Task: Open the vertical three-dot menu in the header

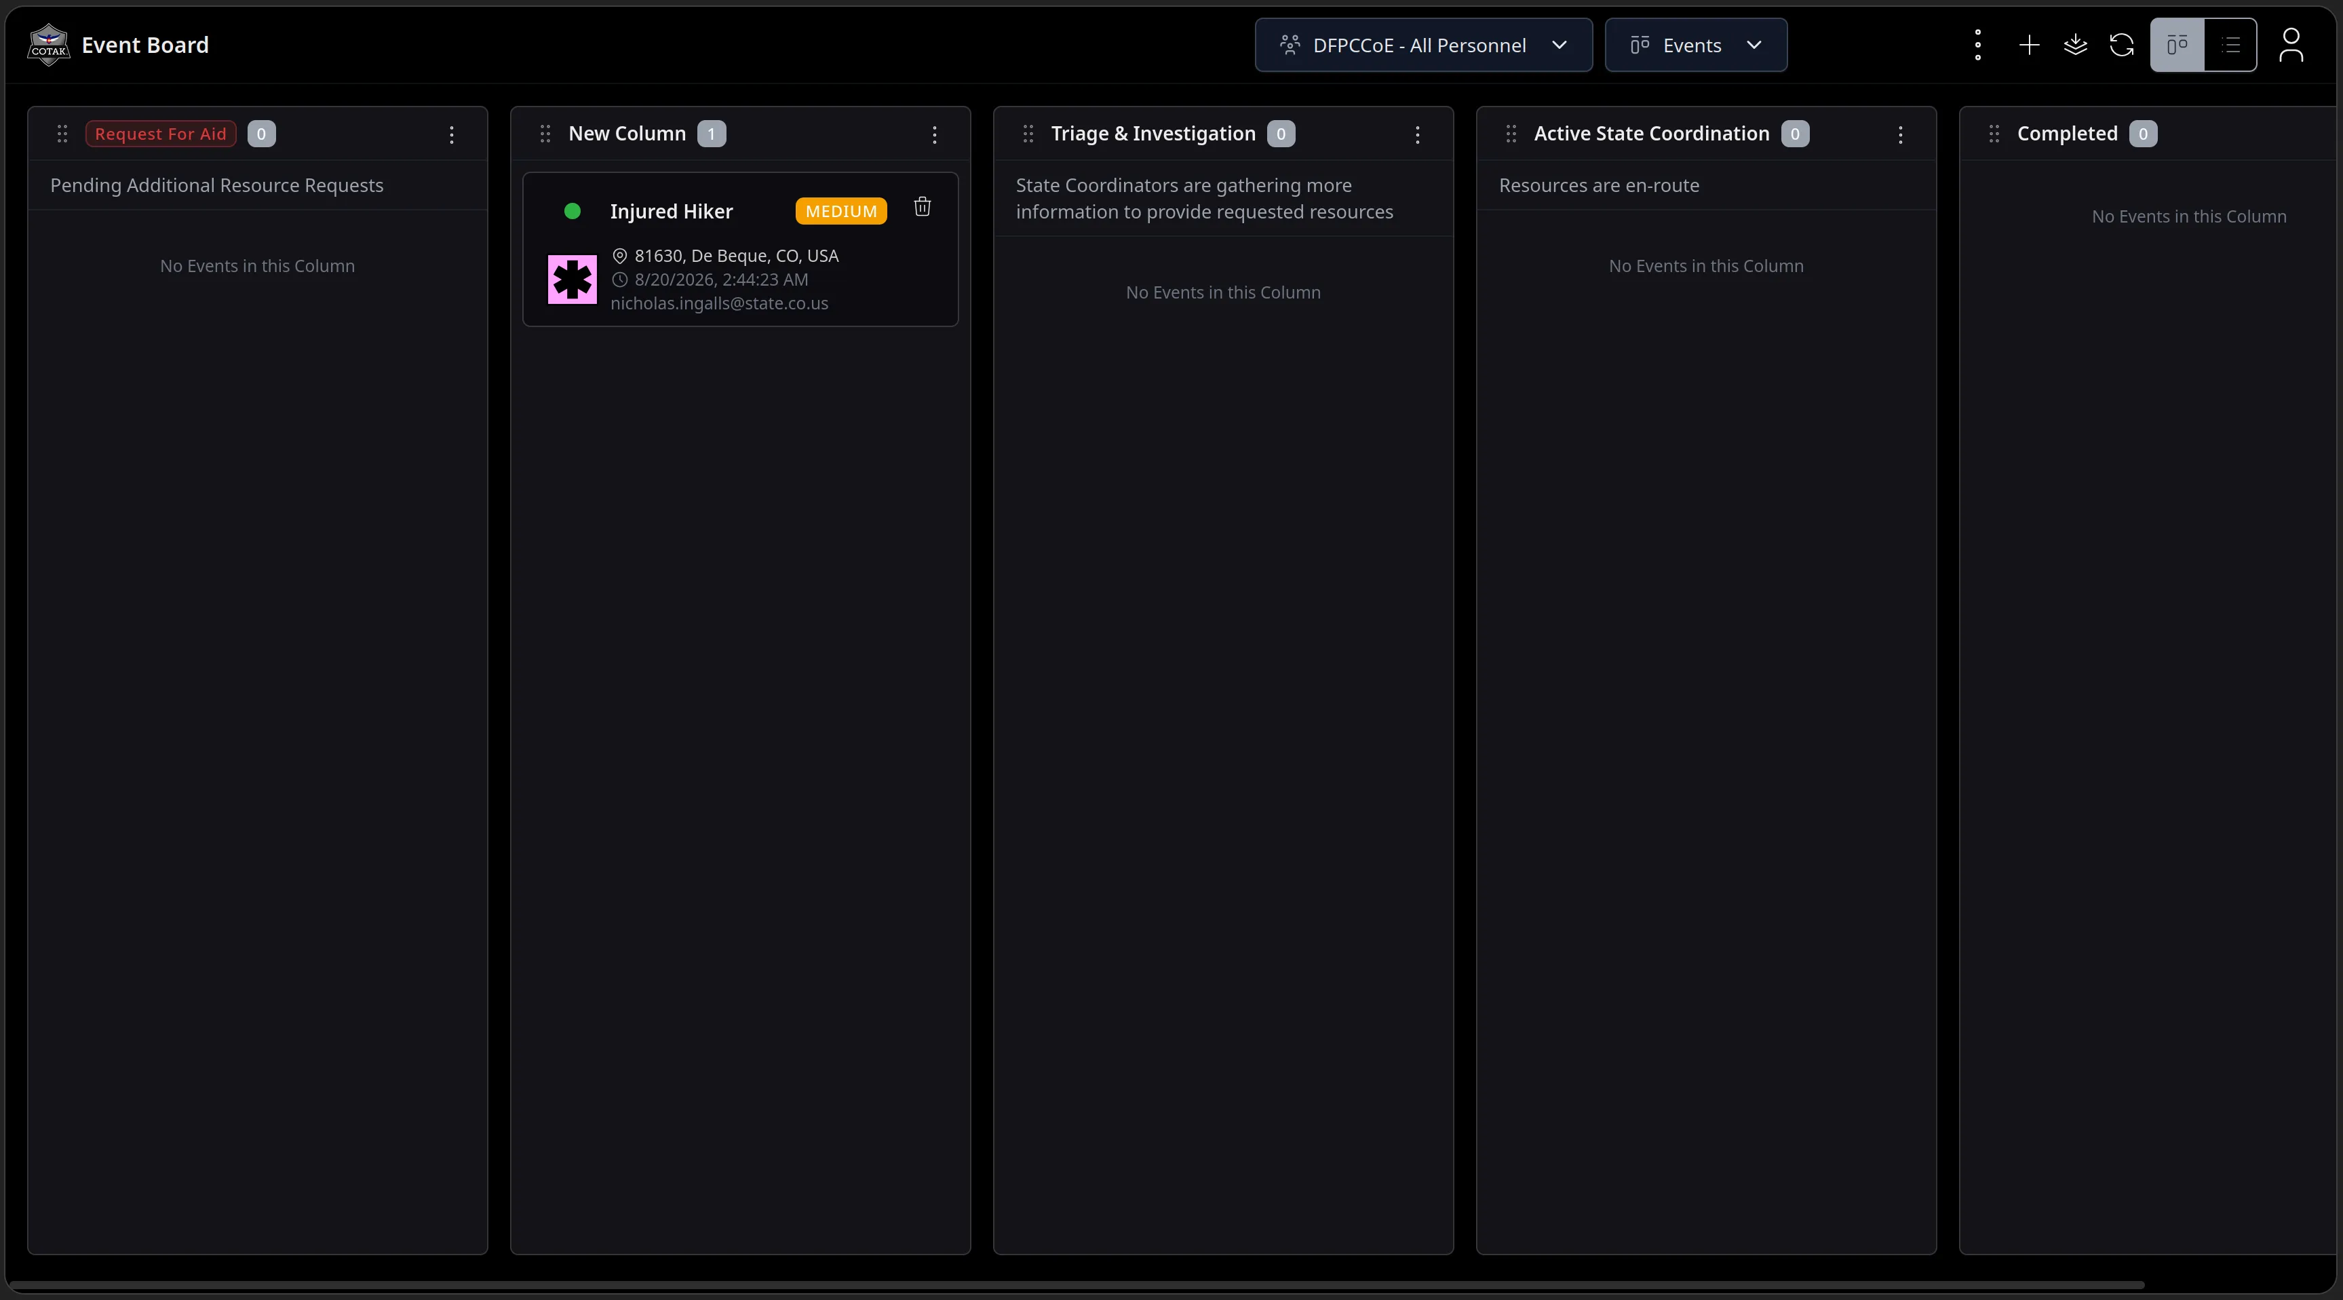Action: click(x=1977, y=45)
